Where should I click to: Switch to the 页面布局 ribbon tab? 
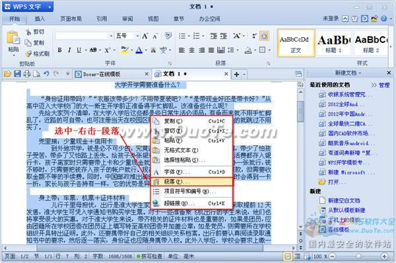click(71, 19)
